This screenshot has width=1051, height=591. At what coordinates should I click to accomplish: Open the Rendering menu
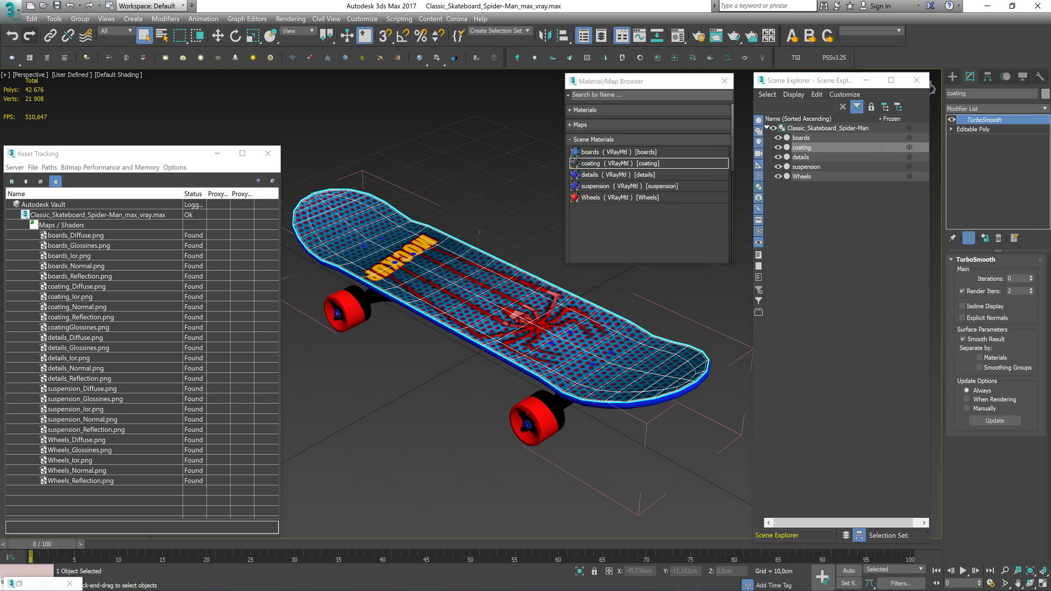pyautogui.click(x=291, y=19)
